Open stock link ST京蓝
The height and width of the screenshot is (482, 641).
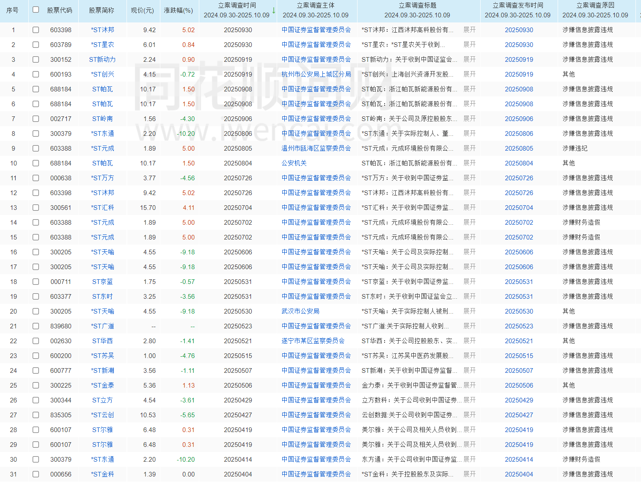point(102,282)
